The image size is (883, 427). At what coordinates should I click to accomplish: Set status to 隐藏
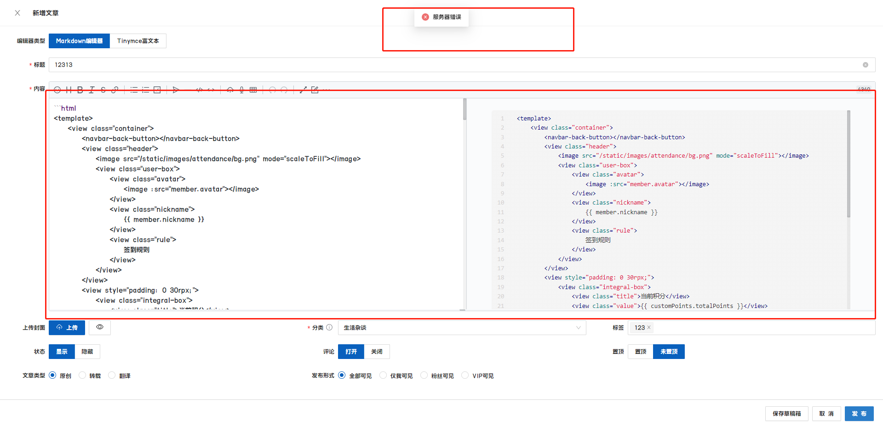(x=87, y=352)
